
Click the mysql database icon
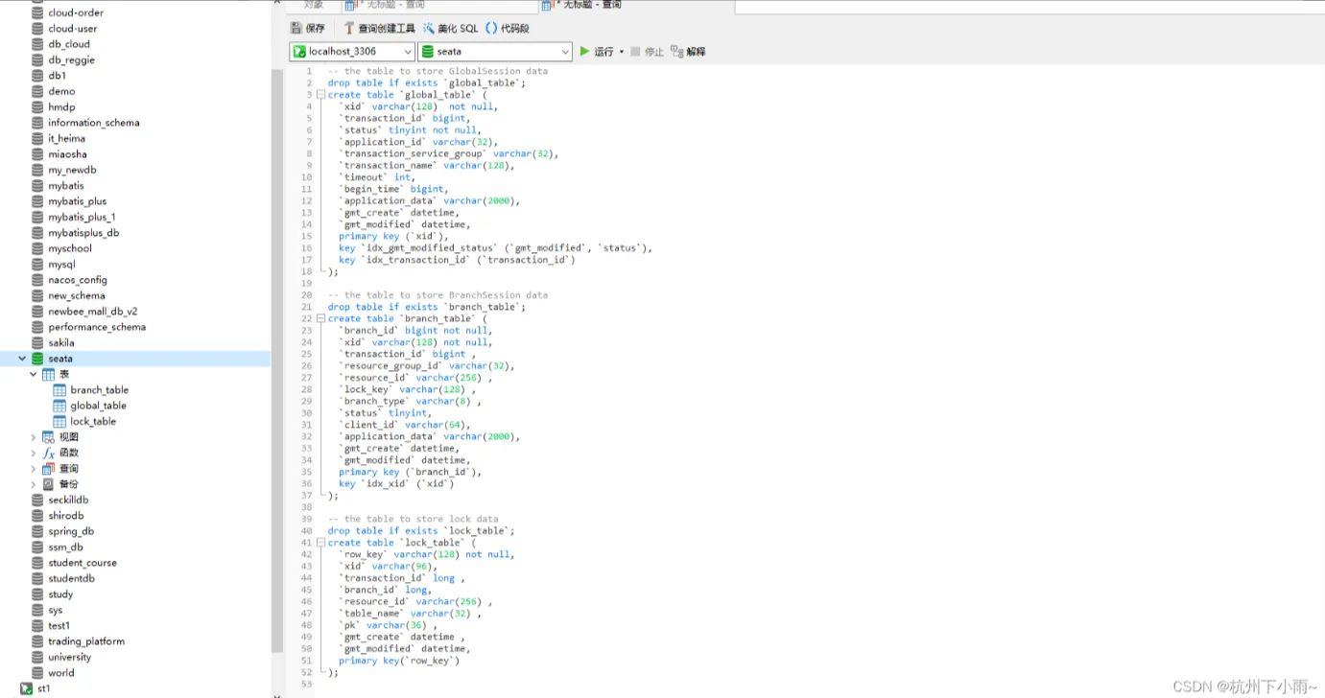pos(37,265)
